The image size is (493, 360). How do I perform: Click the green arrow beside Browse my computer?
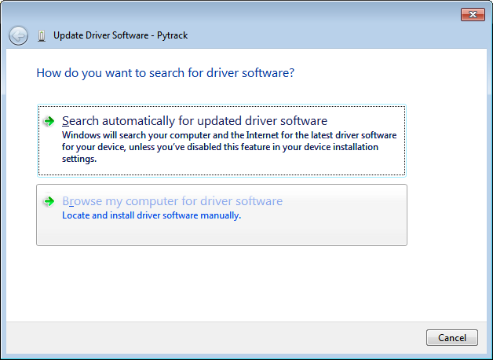point(49,201)
